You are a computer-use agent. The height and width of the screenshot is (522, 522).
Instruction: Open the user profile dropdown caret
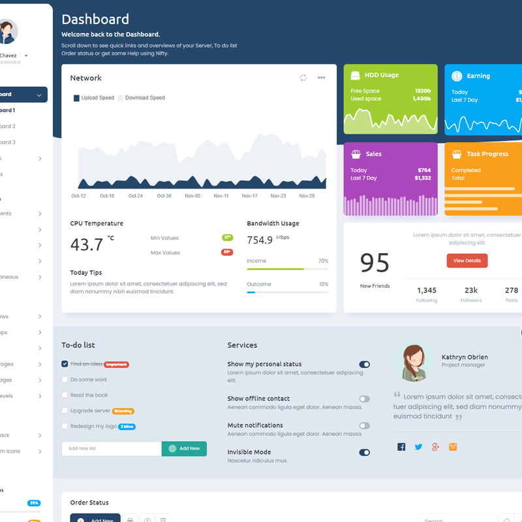click(26, 56)
